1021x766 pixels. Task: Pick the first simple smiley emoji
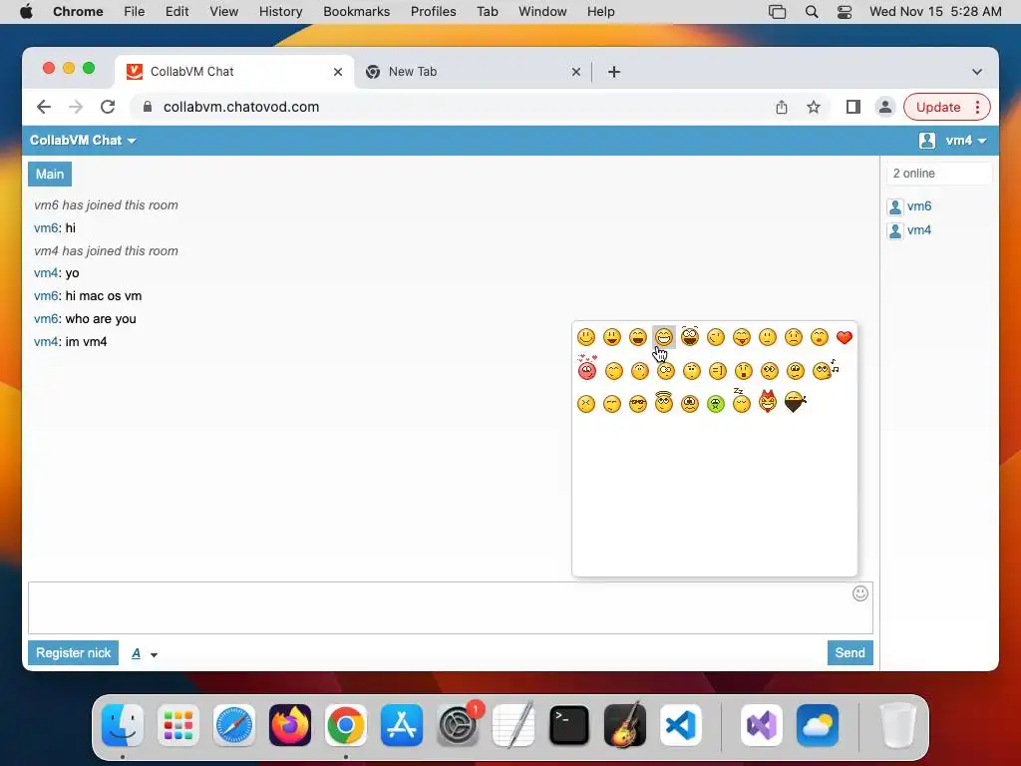tap(586, 337)
